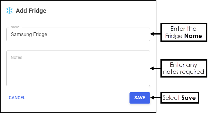Save the new fridge entry
The height and width of the screenshot is (113, 208).
(140, 98)
